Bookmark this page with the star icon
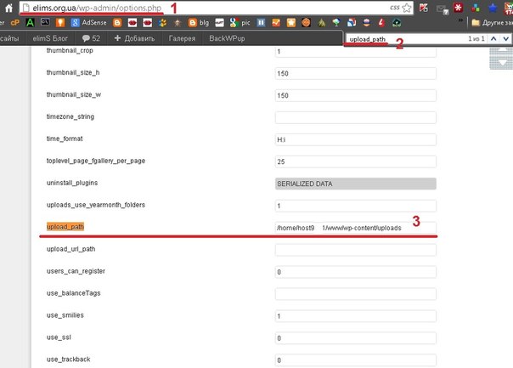The height and width of the screenshot is (368, 513). coord(407,8)
